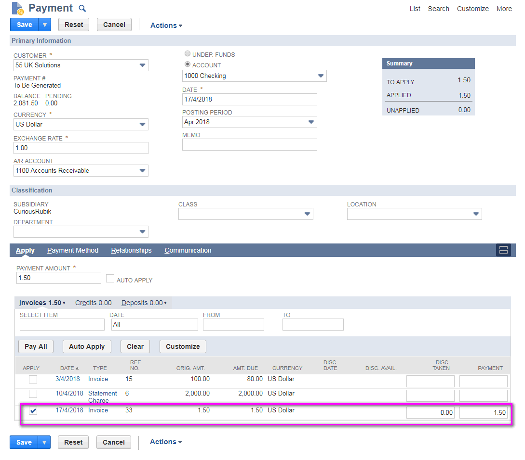
Task: Click the Pay All button
Action: [x=36, y=346]
